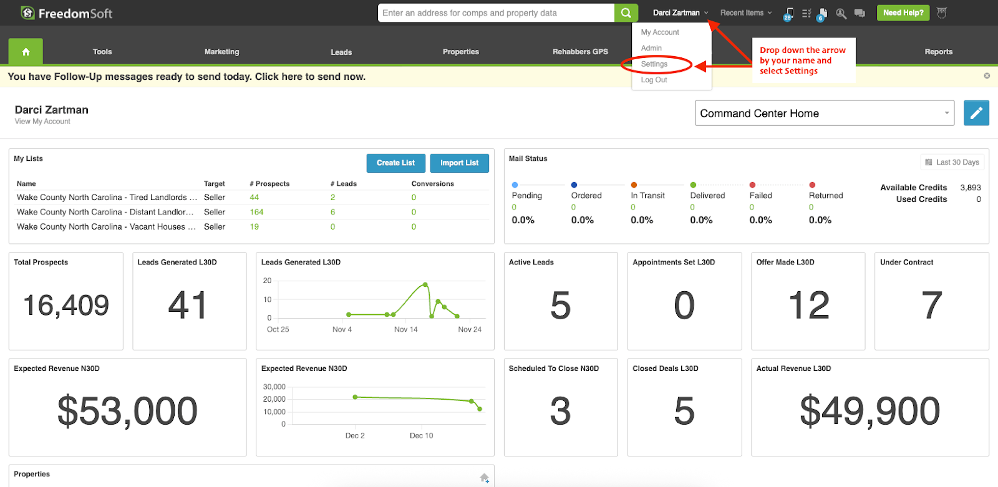The height and width of the screenshot is (487, 998).
Task: Expand the Command Center Home dropdown
Action: coord(824,113)
